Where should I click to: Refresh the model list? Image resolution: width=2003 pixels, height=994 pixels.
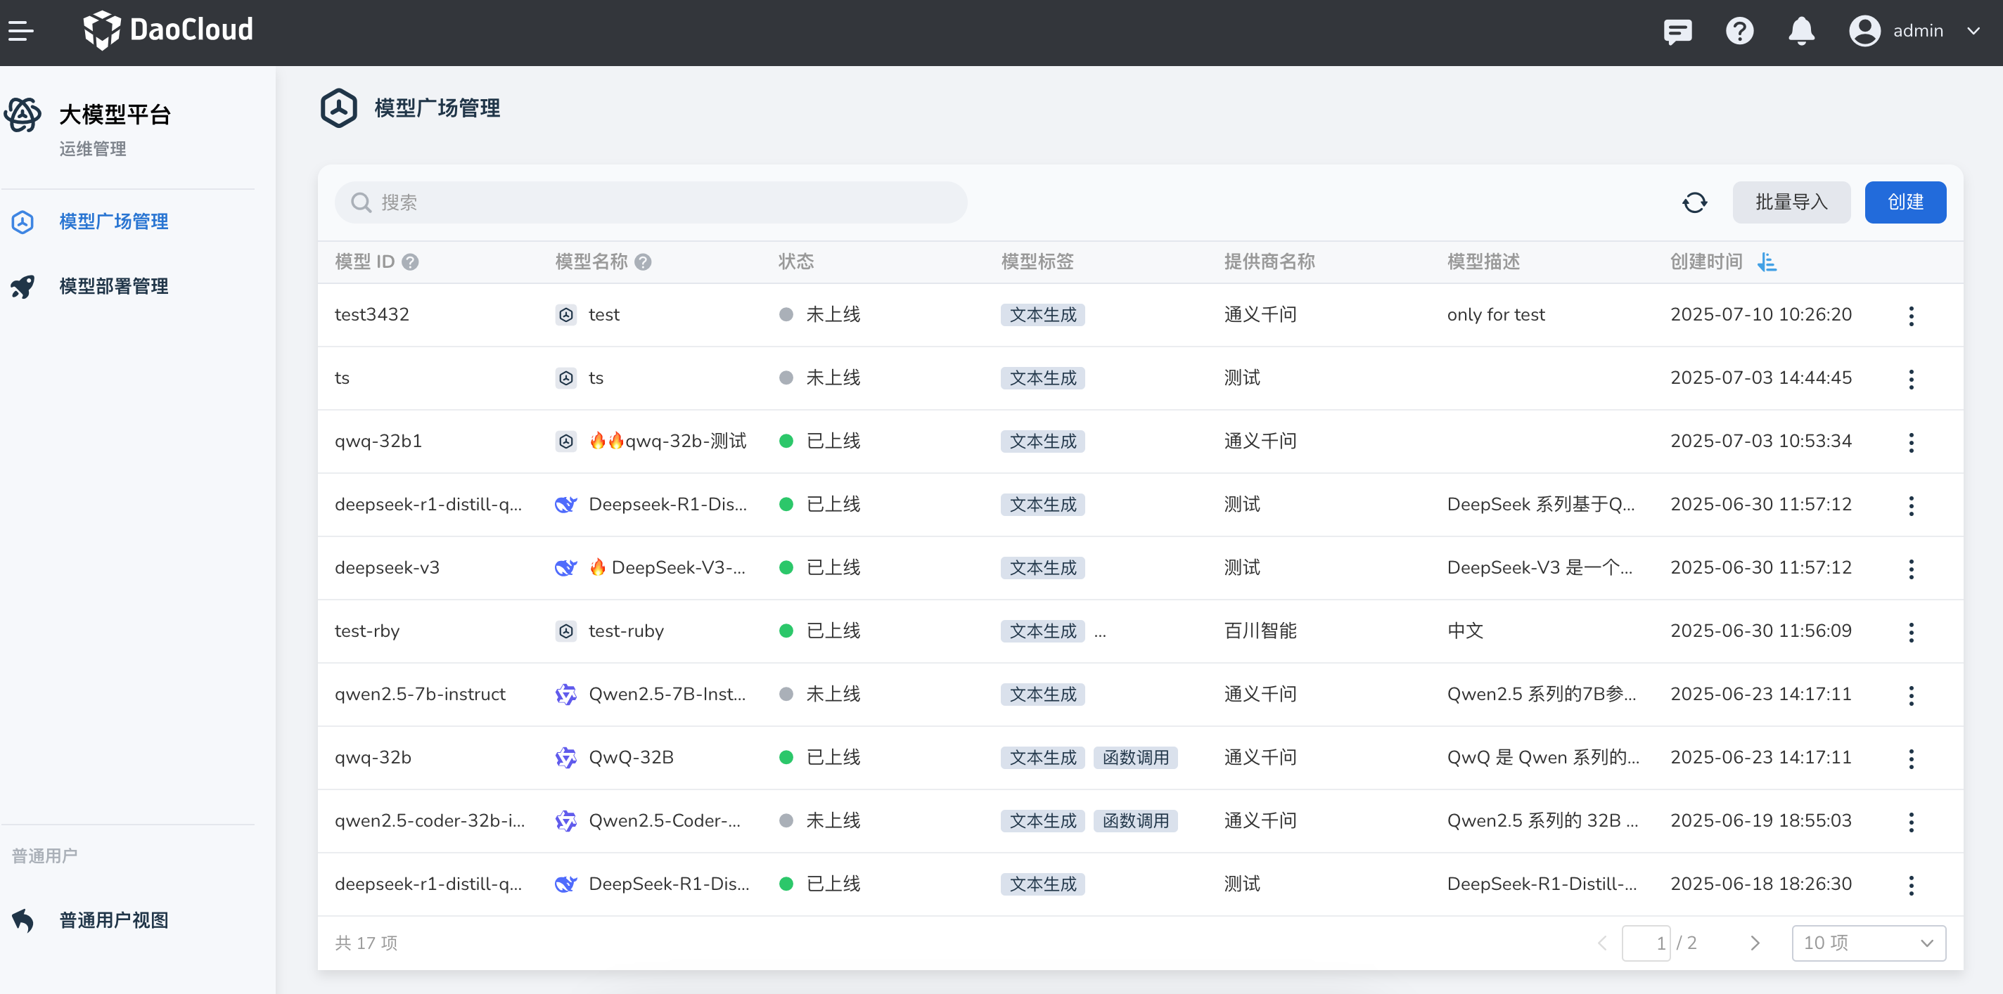point(1694,203)
